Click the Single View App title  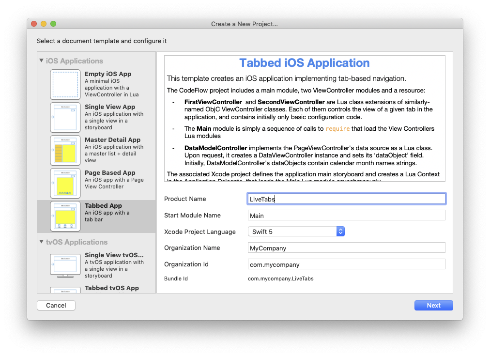pos(110,107)
